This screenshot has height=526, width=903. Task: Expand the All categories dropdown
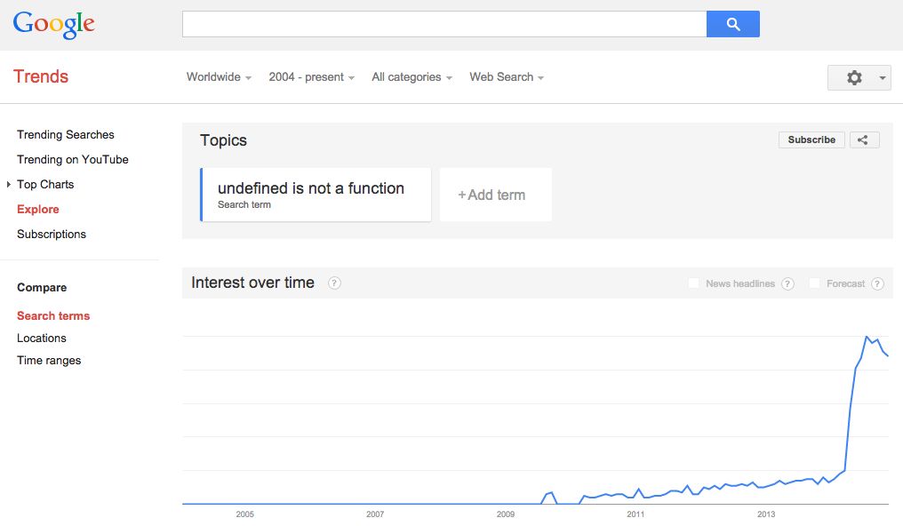coord(412,77)
